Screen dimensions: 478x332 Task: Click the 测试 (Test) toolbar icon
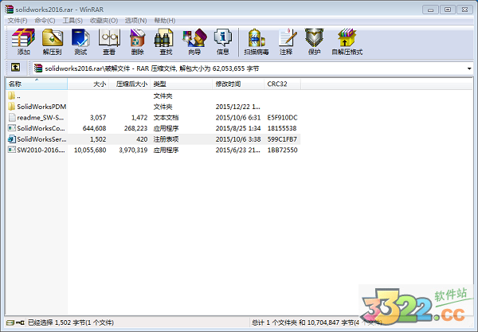click(80, 41)
